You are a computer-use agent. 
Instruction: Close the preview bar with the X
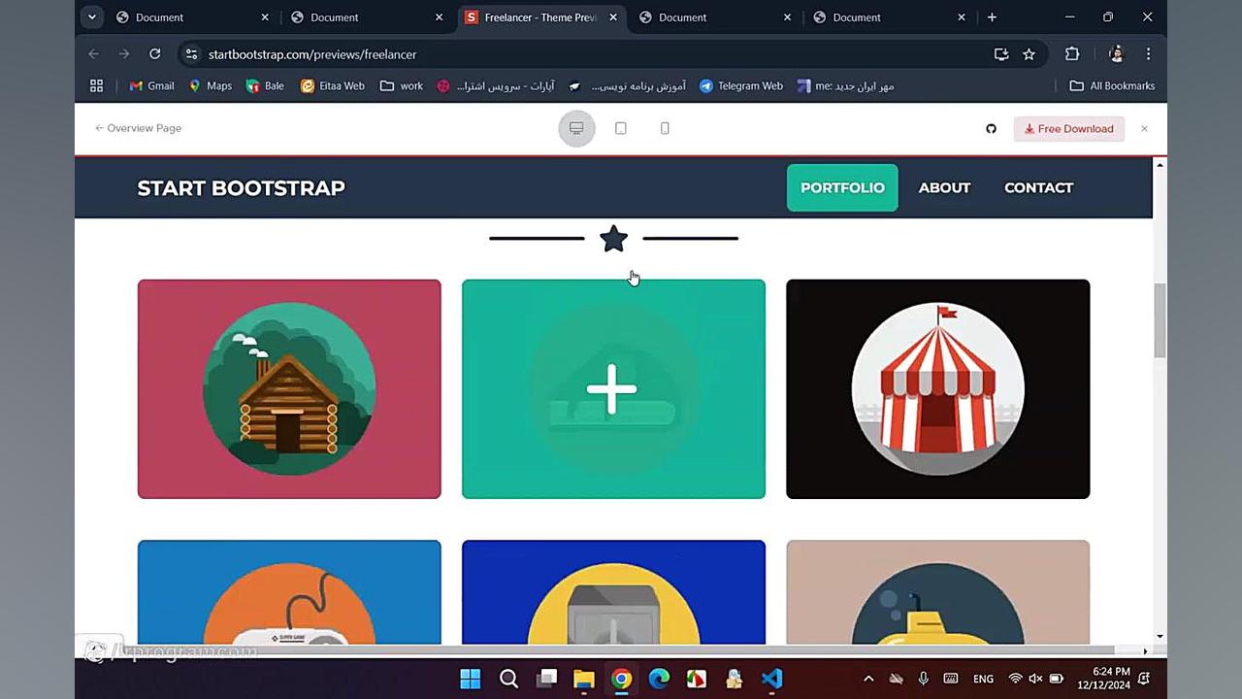pyautogui.click(x=1144, y=128)
